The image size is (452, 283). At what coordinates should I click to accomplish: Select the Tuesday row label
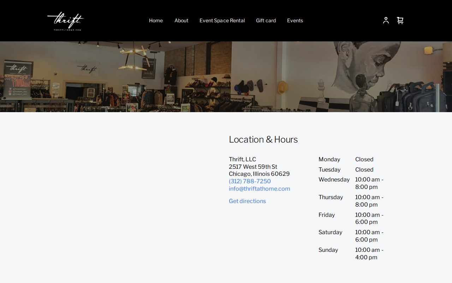(329, 170)
